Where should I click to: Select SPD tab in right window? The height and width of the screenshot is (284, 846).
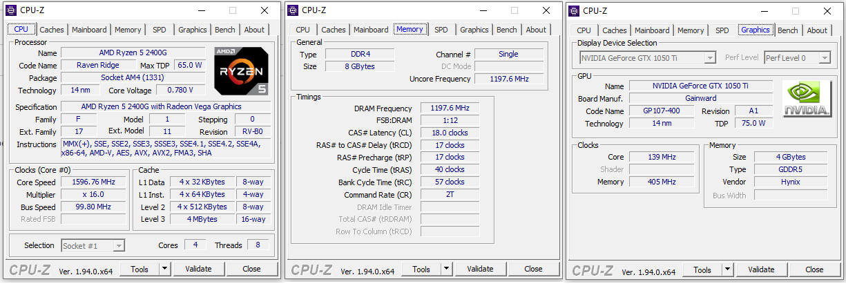[x=722, y=30]
